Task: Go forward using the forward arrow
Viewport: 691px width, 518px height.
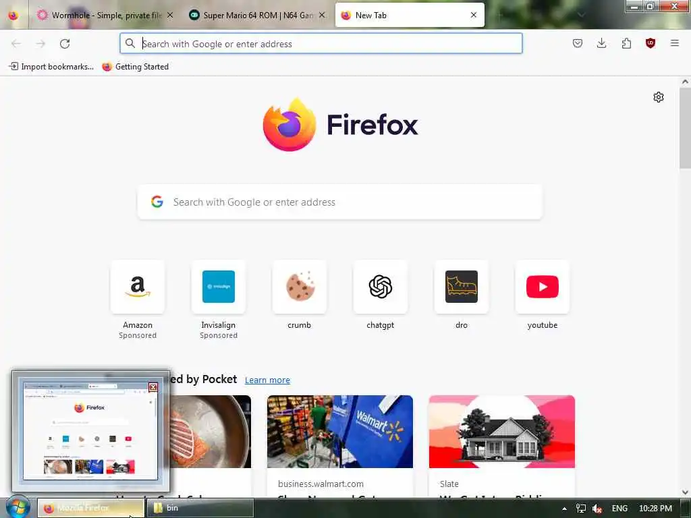Action: tap(40, 44)
